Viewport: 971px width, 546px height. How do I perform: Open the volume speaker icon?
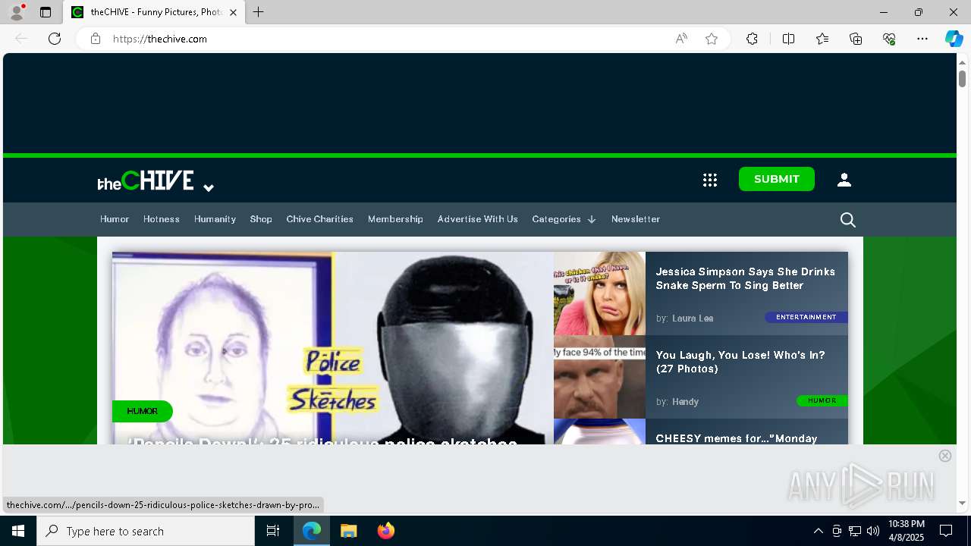click(873, 531)
